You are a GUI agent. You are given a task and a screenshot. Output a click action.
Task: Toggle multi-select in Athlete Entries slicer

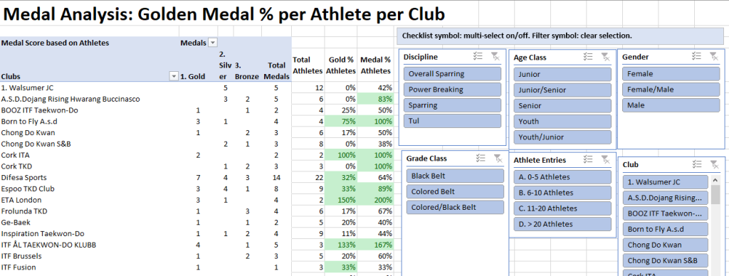point(587,159)
